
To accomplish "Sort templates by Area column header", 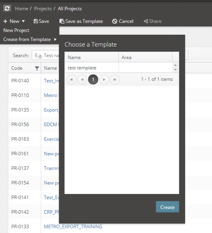I will (146, 57).
